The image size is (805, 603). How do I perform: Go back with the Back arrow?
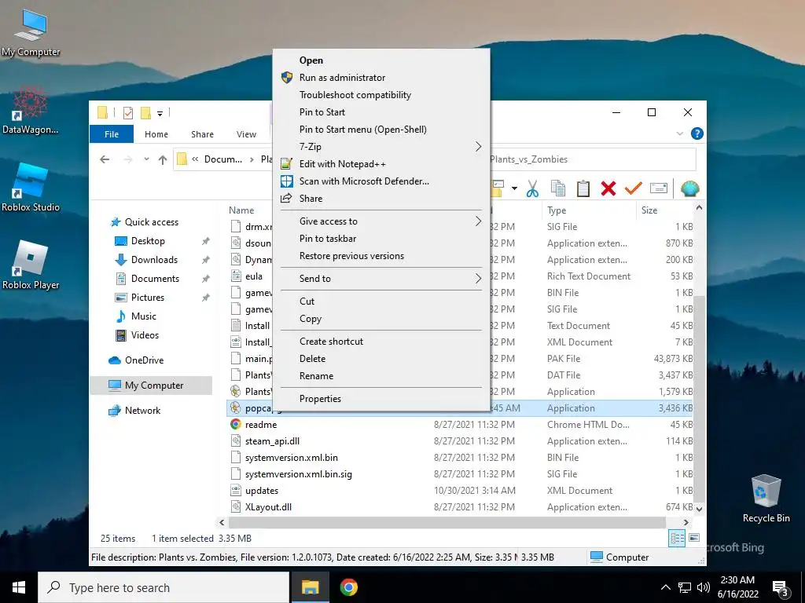point(105,159)
